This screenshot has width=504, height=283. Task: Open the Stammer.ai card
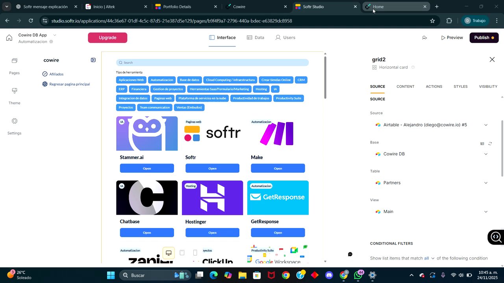point(147,168)
